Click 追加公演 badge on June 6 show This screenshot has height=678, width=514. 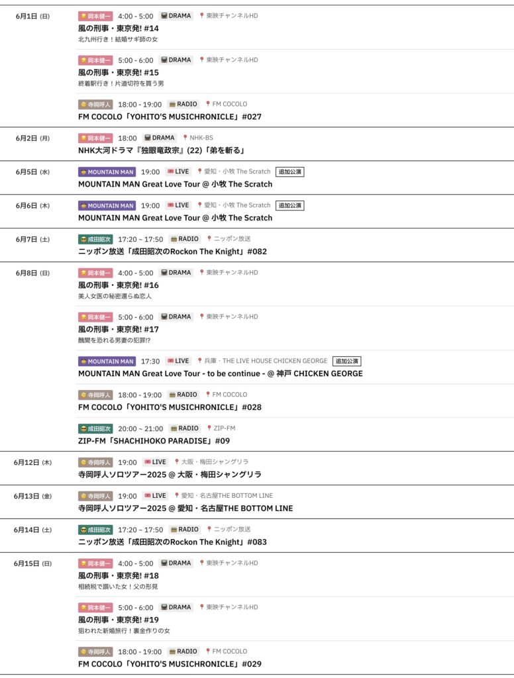click(290, 205)
